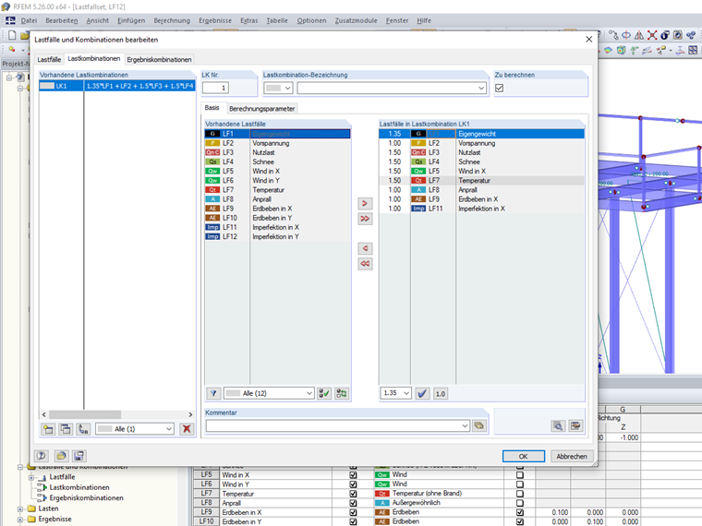Toggle the right-hand checkbox in LF7 Temperatur row

point(520,494)
